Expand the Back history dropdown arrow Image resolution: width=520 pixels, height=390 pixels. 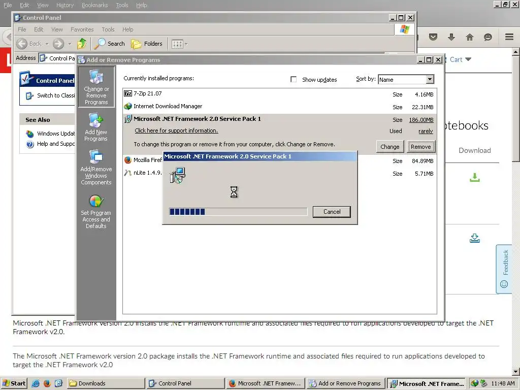[47, 44]
